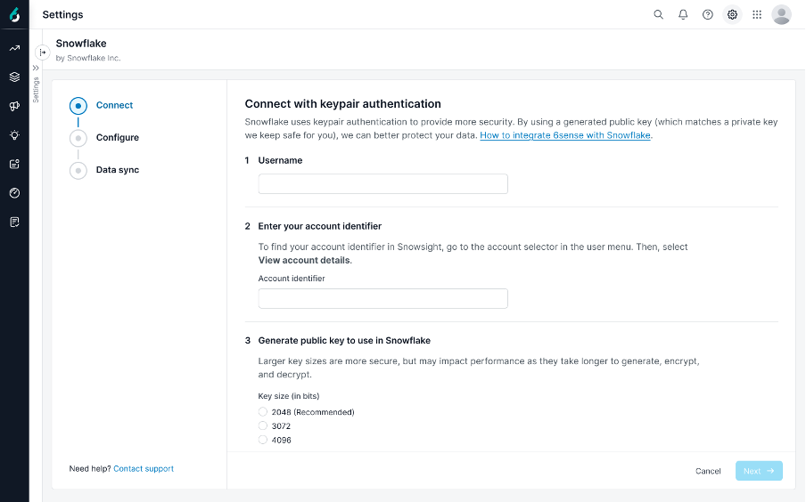
Task: Select the 2048 (Recommended) key size
Action: coord(263,412)
